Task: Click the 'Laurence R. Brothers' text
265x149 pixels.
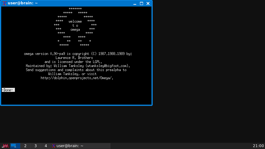Action: pyautogui.click(x=74, y=58)
